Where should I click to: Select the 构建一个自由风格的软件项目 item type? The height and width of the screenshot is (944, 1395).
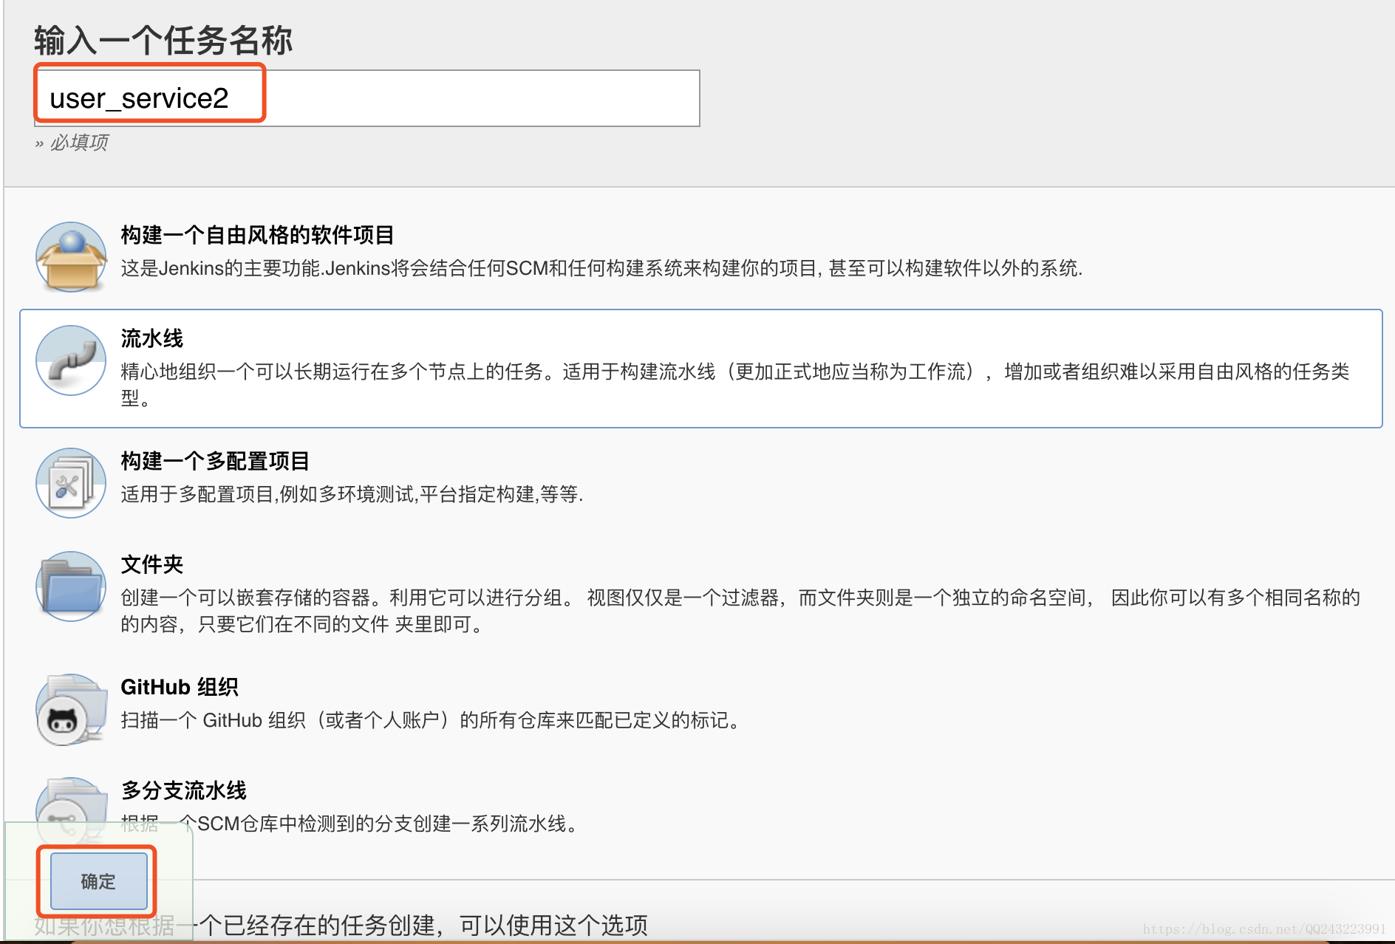click(257, 236)
